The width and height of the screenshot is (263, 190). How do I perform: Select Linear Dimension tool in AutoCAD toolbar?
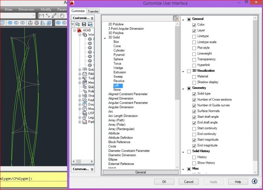[x=41, y=16]
